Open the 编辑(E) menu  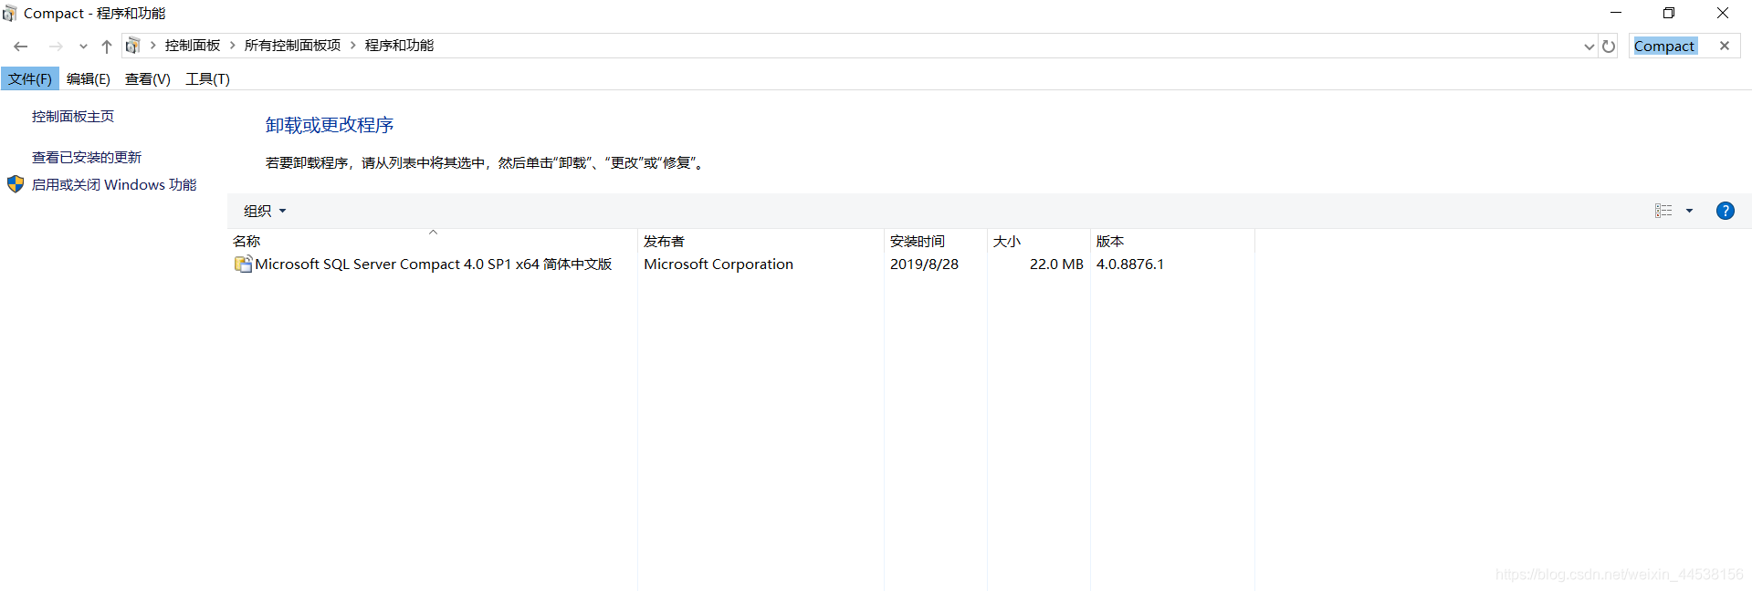[x=89, y=79]
